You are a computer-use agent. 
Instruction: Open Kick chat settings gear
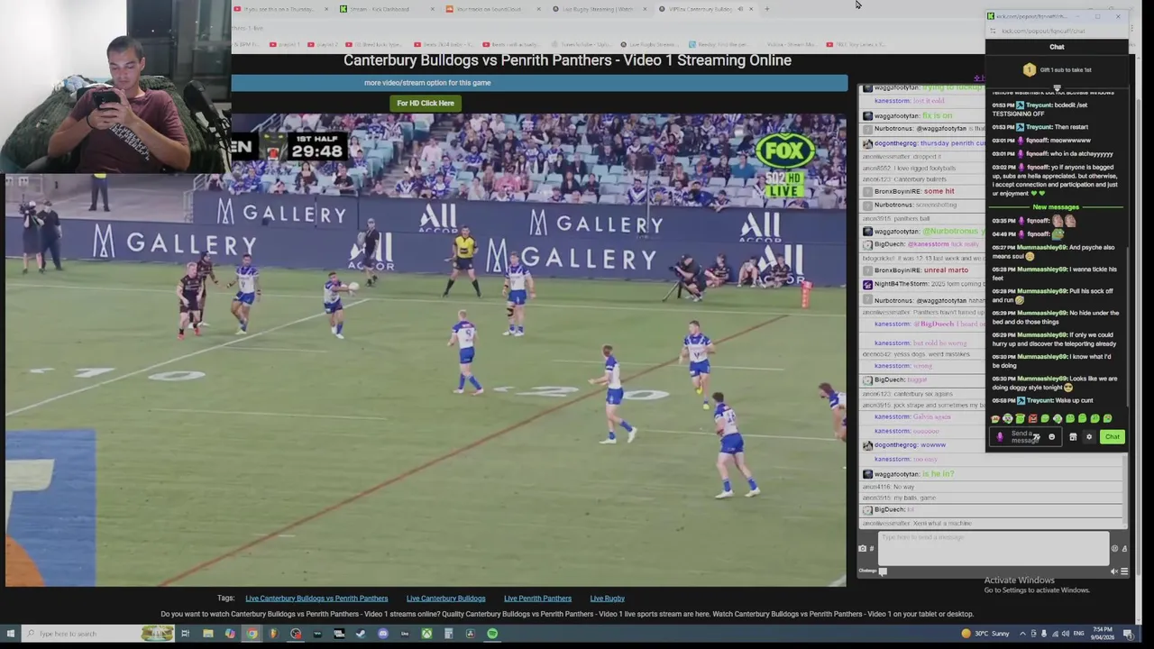click(x=1089, y=437)
